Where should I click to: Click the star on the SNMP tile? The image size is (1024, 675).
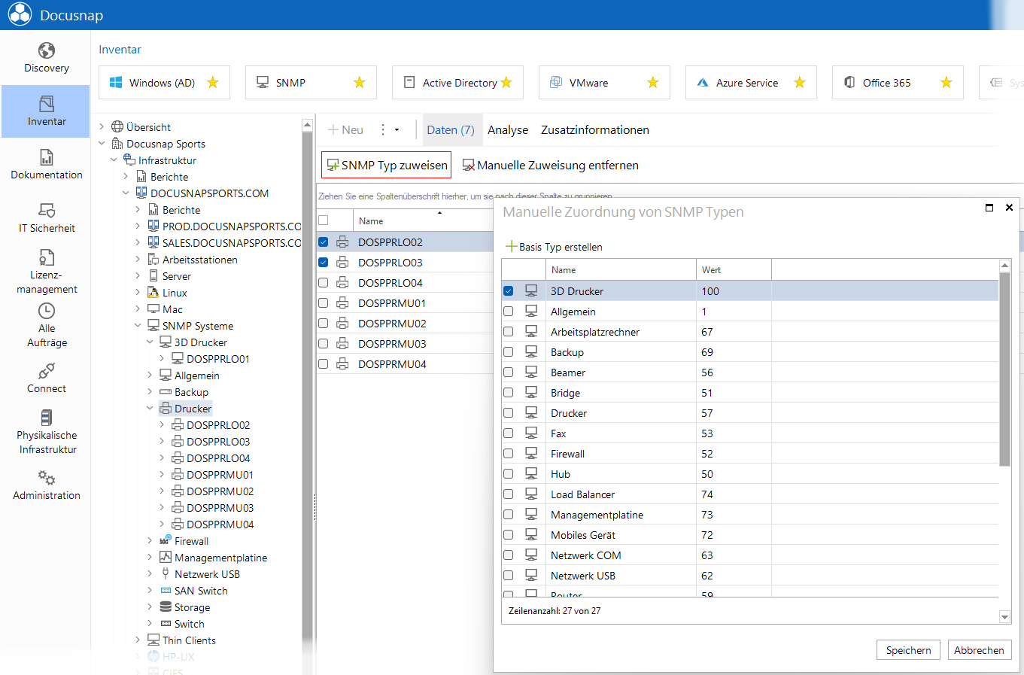pos(360,82)
